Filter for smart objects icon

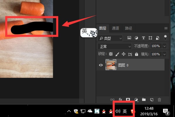coord(157,38)
